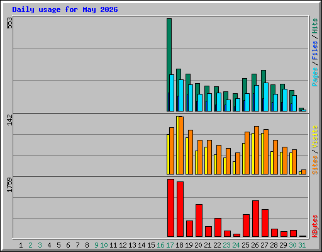Click day 21 on the axis
This screenshot has height=252, width=322.
point(208,245)
